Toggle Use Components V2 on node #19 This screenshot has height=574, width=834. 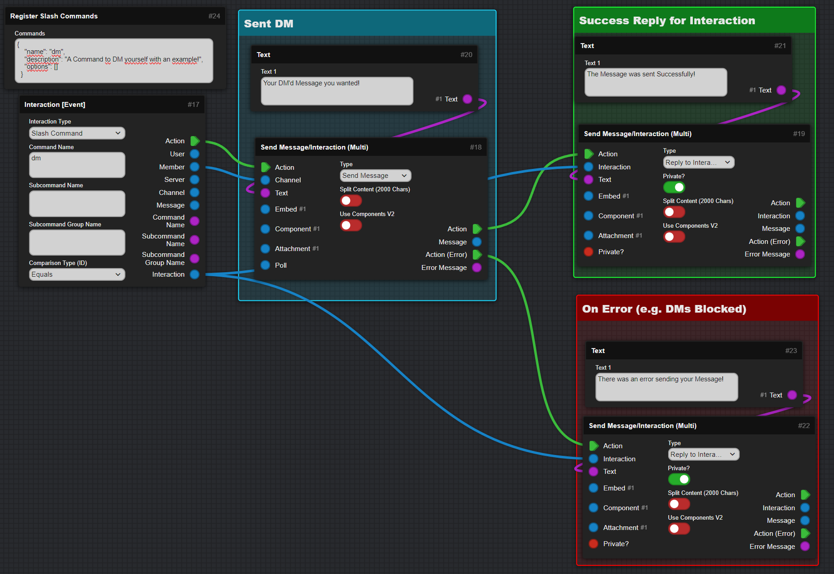[x=674, y=237]
